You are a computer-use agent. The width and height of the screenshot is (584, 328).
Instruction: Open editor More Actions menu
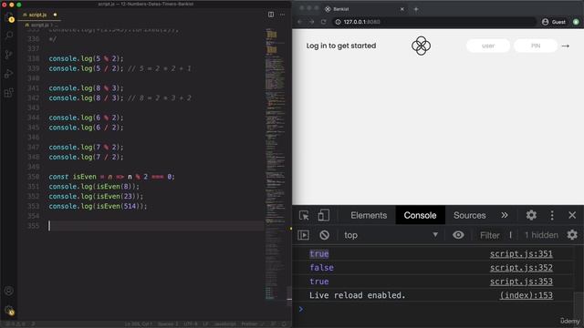pos(282,15)
